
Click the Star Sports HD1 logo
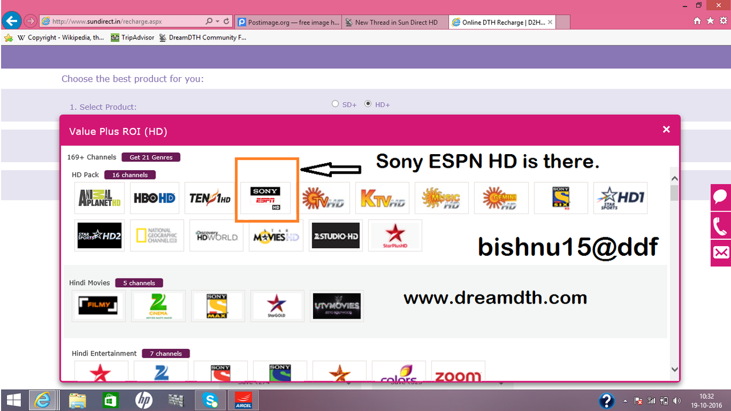(620, 198)
